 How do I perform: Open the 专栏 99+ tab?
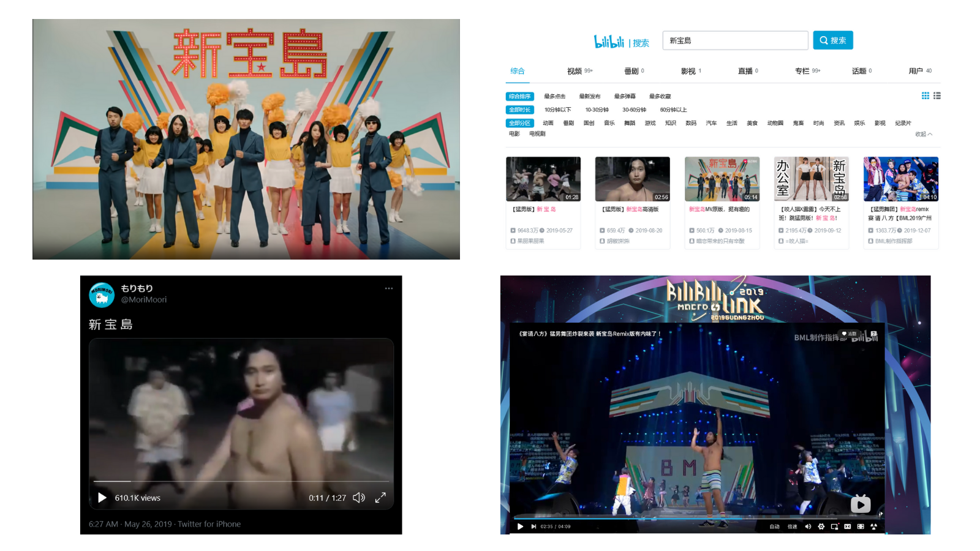(x=808, y=71)
